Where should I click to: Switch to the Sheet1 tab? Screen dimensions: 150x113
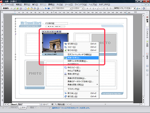click(x=13, y=104)
